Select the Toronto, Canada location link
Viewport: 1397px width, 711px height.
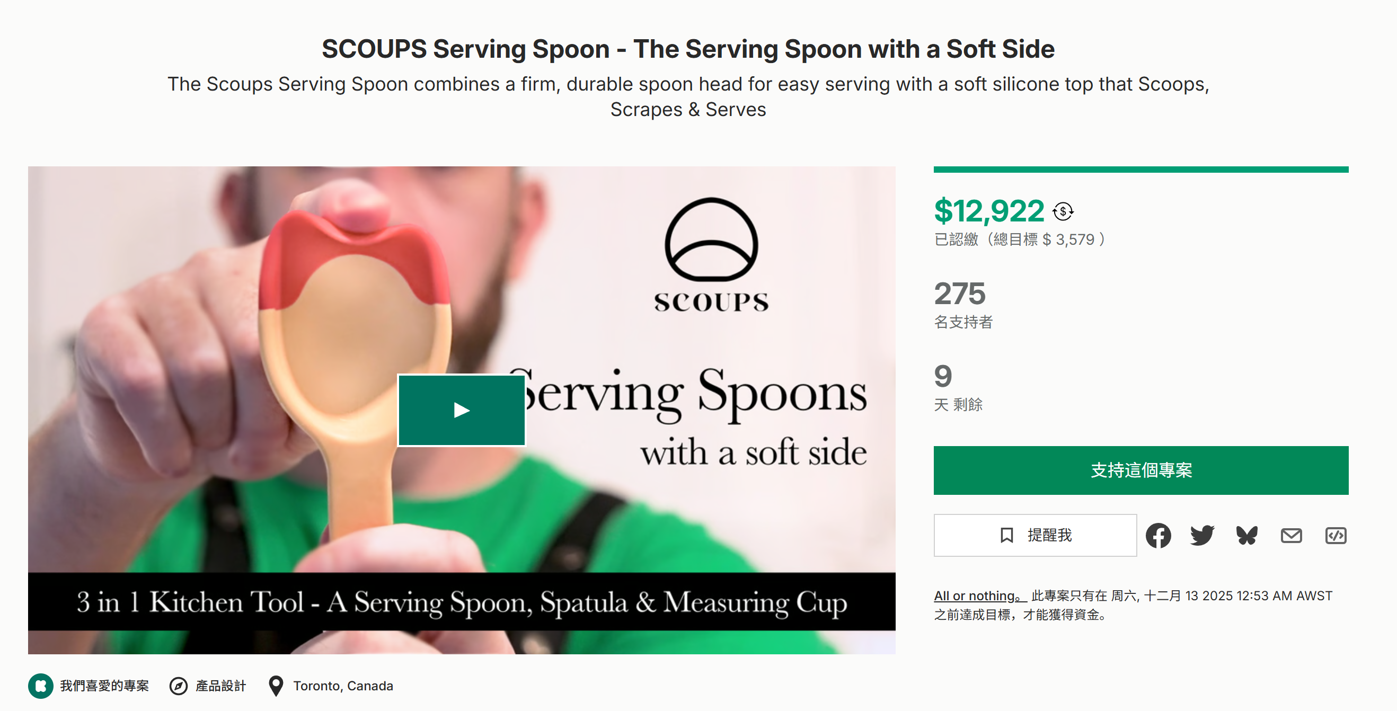click(343, 686)
